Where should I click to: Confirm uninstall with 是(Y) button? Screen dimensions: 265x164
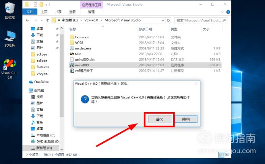[160, 119]
